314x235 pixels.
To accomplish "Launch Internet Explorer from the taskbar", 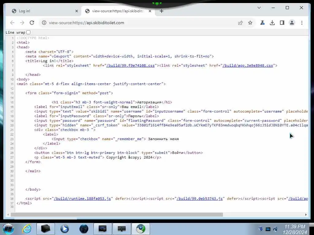I will click(x=27, y=229).
